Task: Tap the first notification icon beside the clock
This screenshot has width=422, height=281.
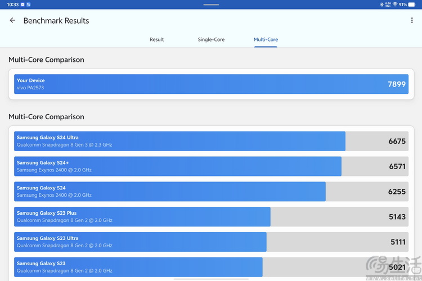Action: (x=23, y=4)
